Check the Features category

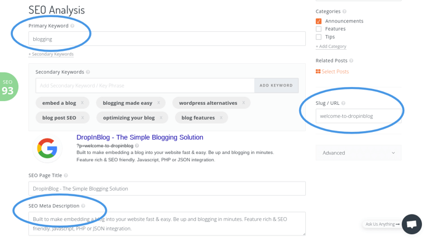(x=319, y=29)
